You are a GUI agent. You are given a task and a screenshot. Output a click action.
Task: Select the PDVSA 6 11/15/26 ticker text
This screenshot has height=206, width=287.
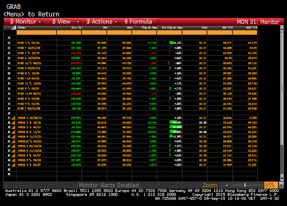click(30, 151)
